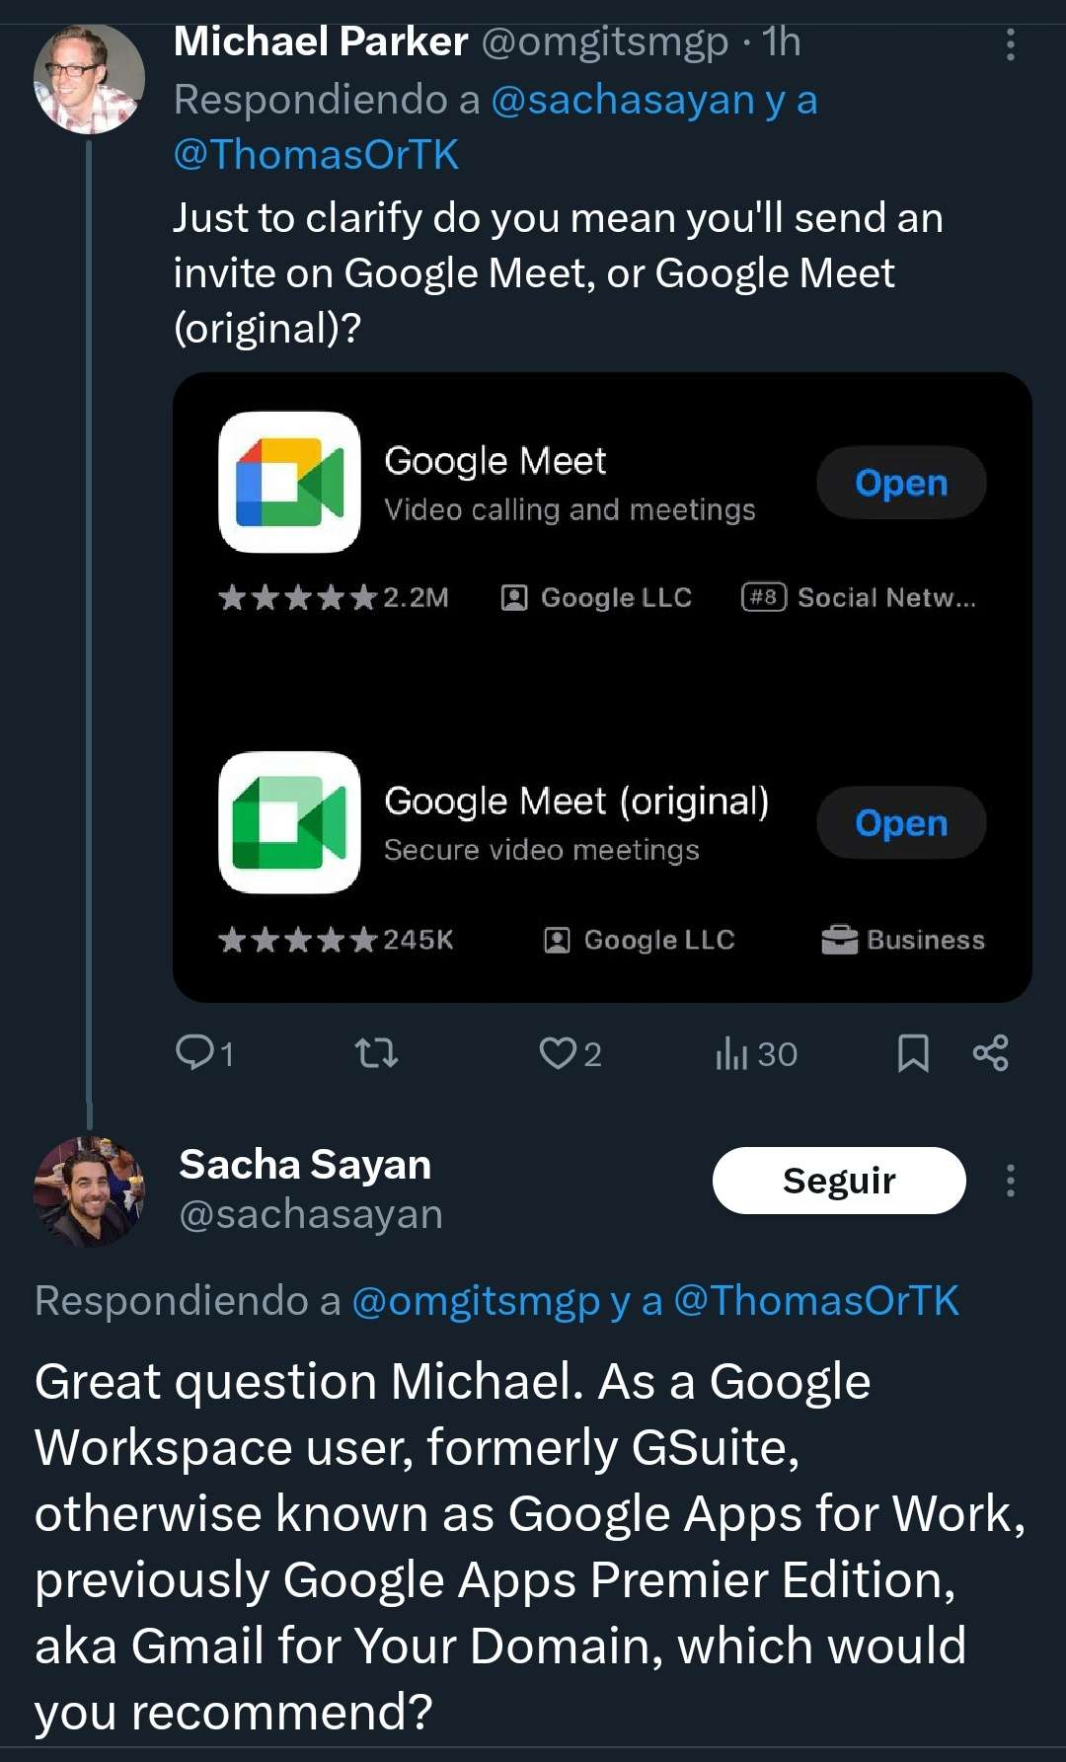1066x1762 pixels.
Task: Open the @ThomasOrTK mention in Michael's reply
Action: 316,155
